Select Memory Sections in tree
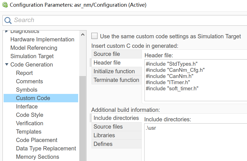The image size is (247, 161). [x=38, y=157]
